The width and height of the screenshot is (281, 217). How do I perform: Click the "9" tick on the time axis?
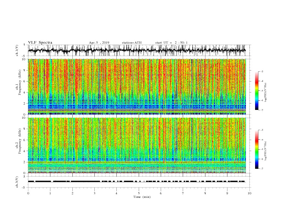tap(227, 193)
